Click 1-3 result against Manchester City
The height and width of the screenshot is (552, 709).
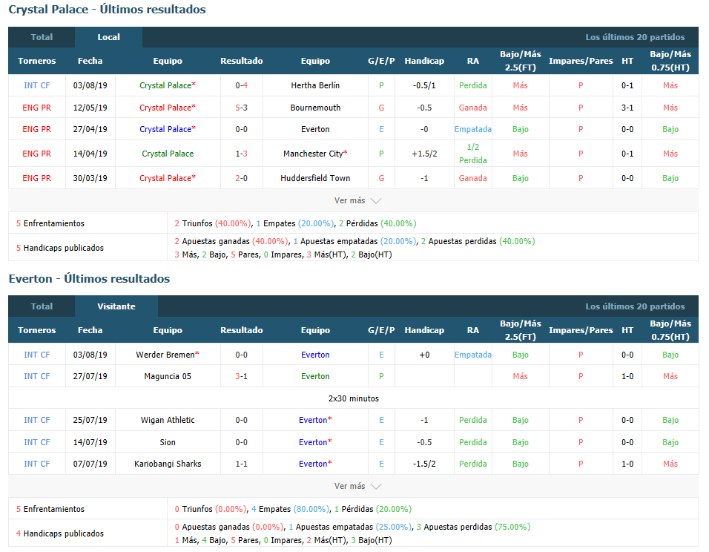[x=242, y=154]
